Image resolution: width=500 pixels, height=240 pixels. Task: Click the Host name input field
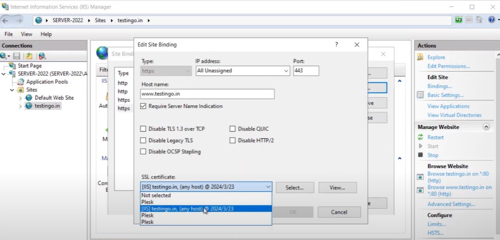tap(207, 94)
